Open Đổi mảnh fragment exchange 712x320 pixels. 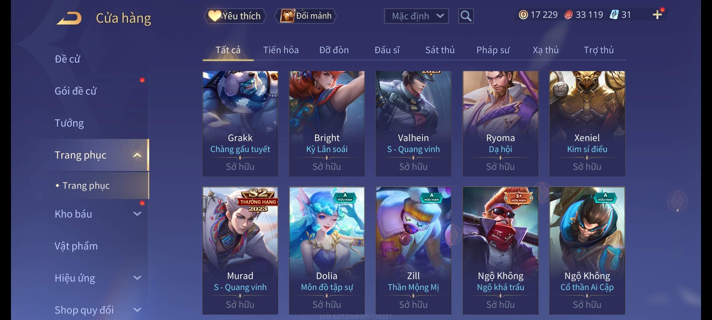click(306, 16)
